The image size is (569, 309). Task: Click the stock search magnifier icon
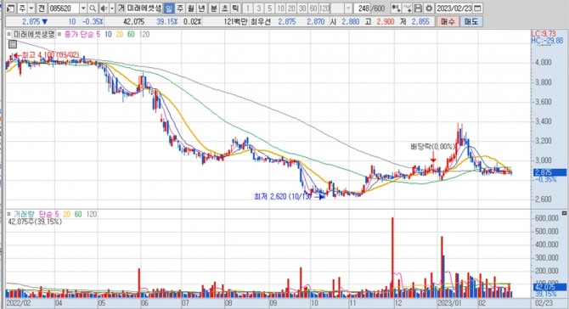93,8
